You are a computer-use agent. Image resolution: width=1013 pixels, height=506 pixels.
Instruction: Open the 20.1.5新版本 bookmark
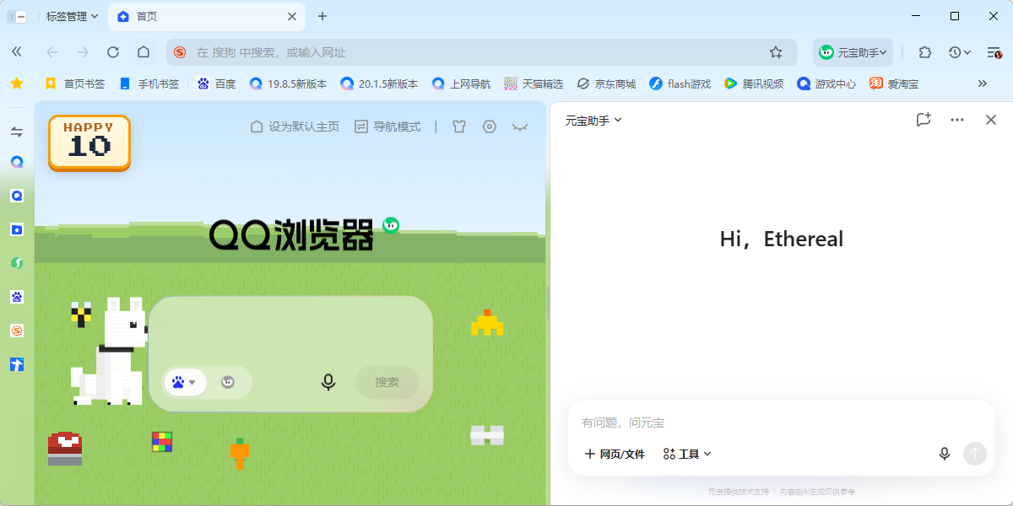coord(379,83)
